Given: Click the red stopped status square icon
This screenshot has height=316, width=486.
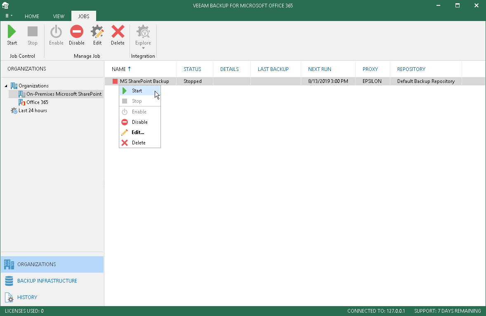Looking at the screenshot, I should tap(115, 81).
